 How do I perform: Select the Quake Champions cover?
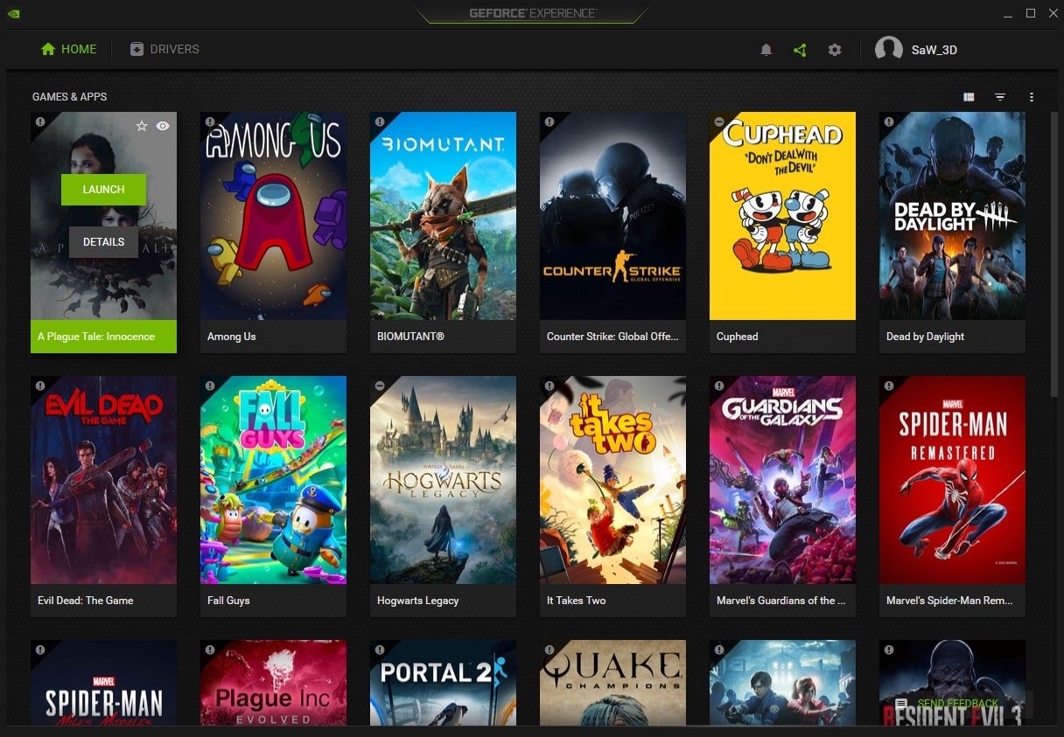tap(612, 682)
